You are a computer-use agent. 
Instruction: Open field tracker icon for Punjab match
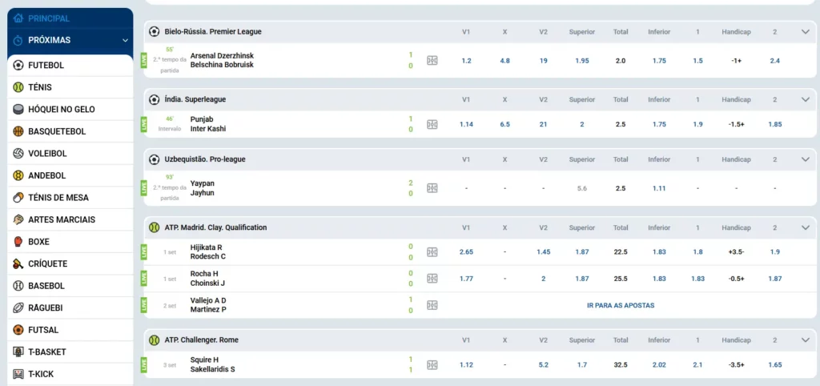click(x=432, y=124)
